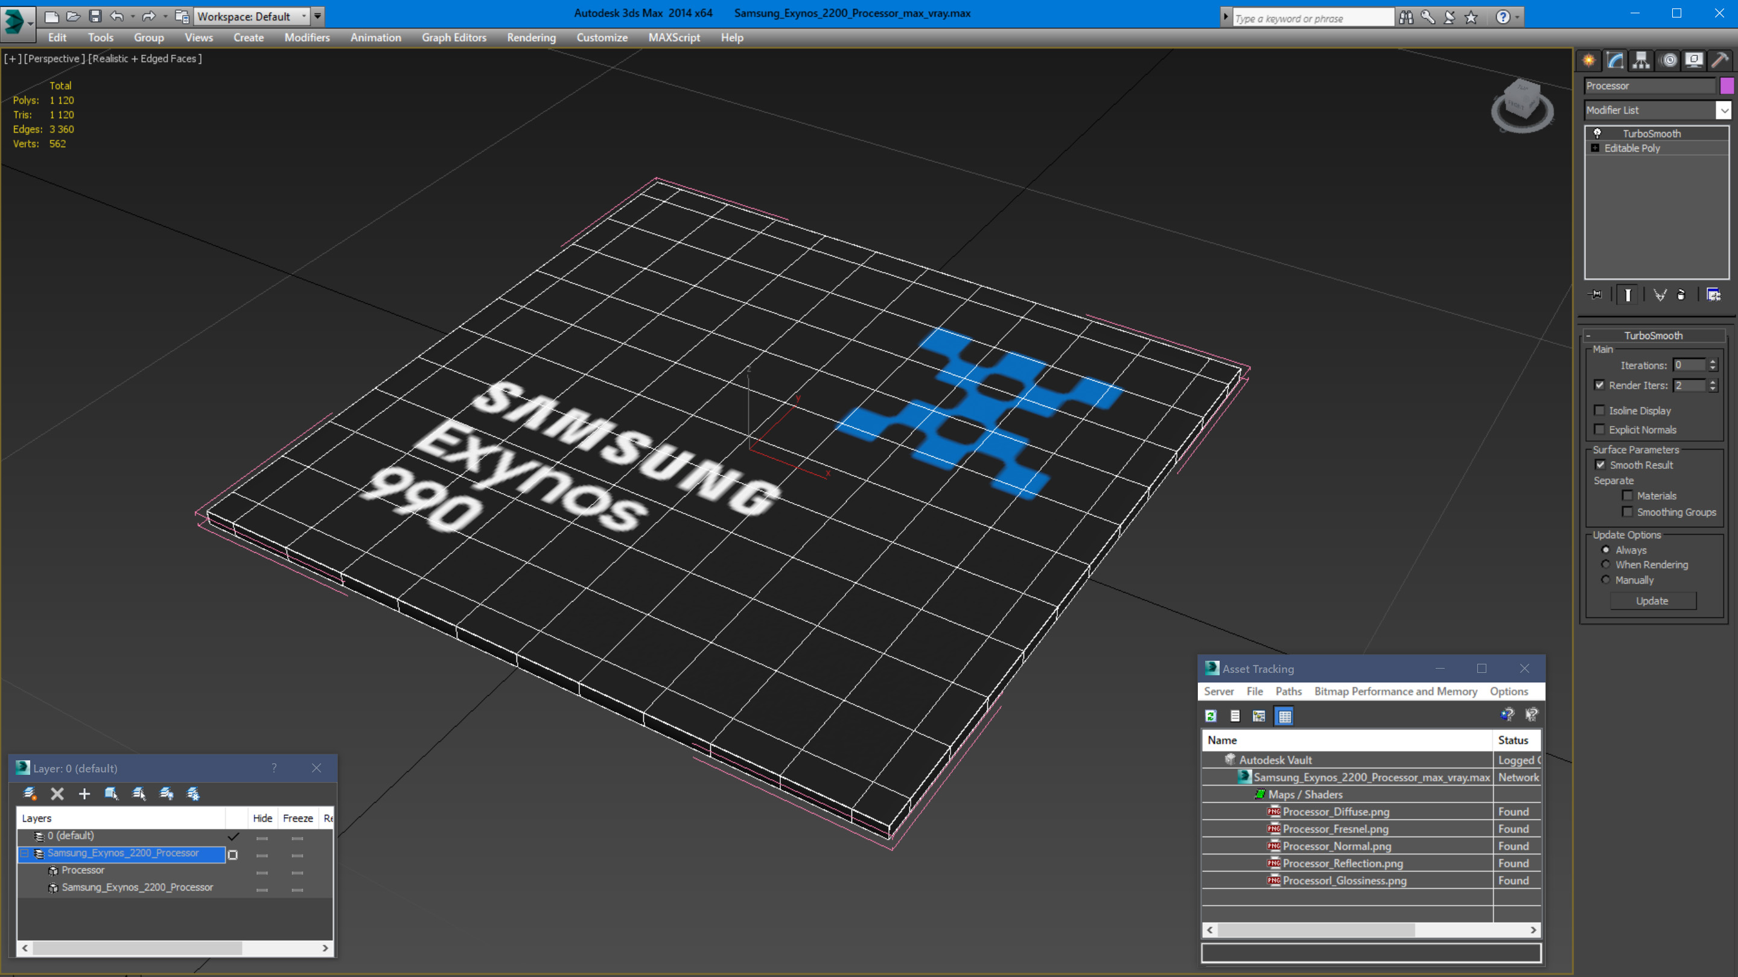Image resolution: width=1738 pixels, height=977 pixels.
Task: Click the Hide column header
Action: 263,818
